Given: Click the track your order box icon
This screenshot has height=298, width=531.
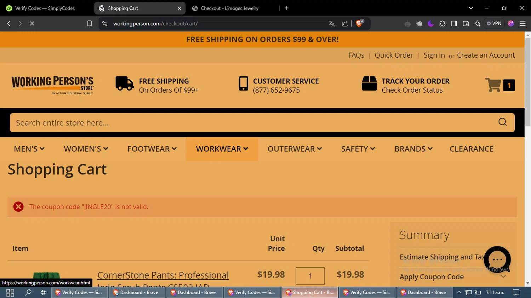Looking at the screenshot, I should [369, 84].
